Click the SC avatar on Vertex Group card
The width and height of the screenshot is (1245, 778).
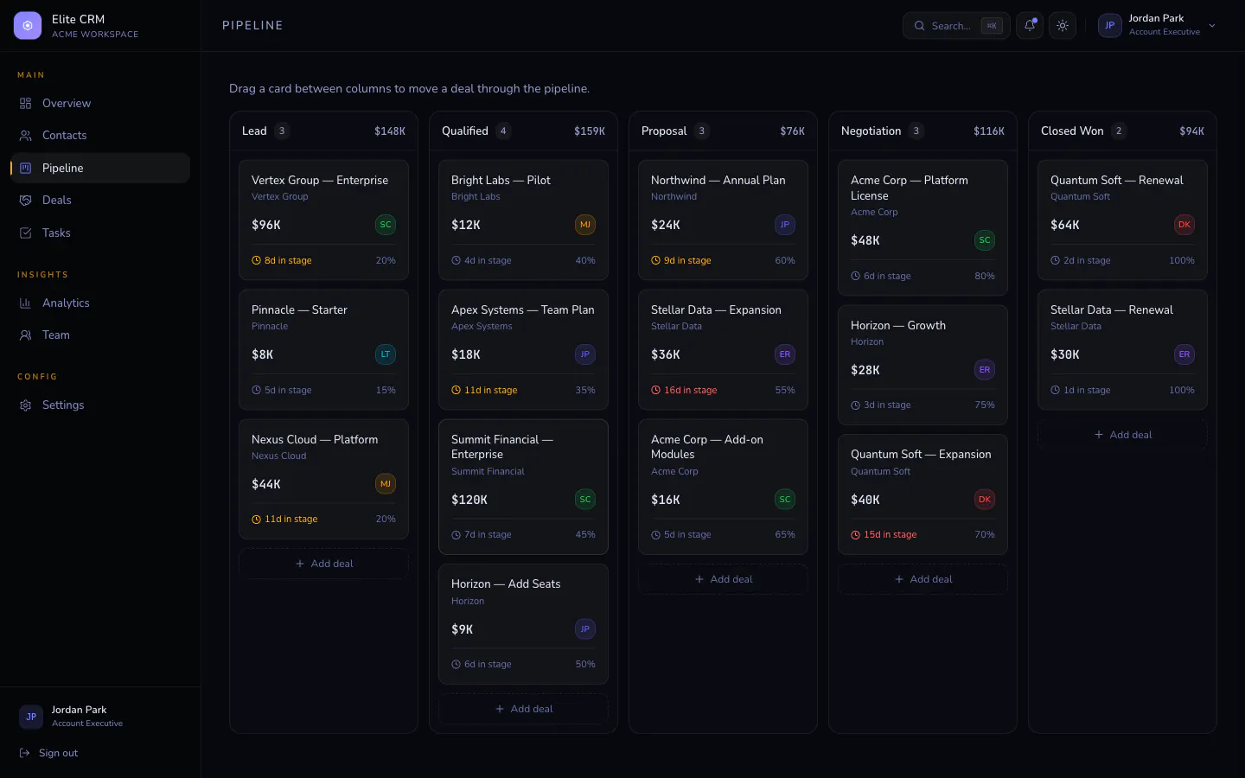(x=386, y=225)
